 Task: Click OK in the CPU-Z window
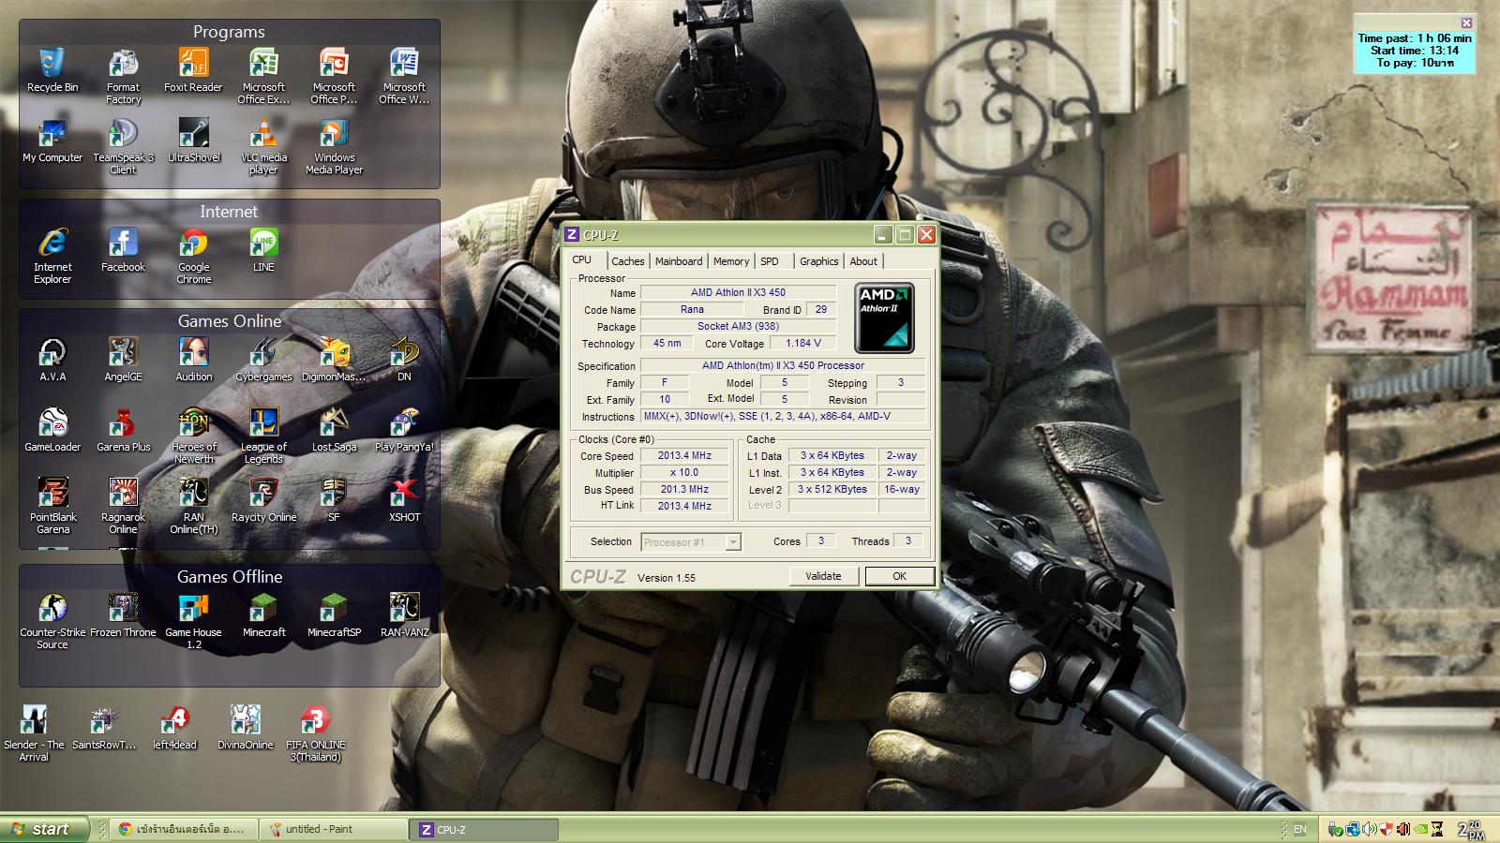[x=899, y=576]
